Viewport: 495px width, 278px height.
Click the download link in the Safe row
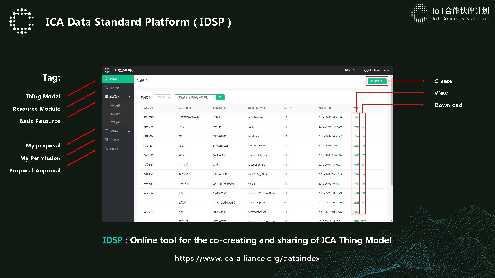point(363,127)
